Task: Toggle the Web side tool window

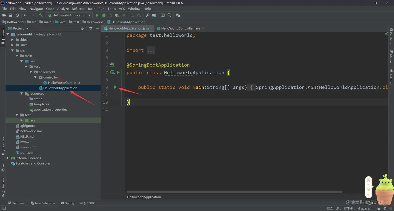Action: pyautogui.click(x=3, y=167)
